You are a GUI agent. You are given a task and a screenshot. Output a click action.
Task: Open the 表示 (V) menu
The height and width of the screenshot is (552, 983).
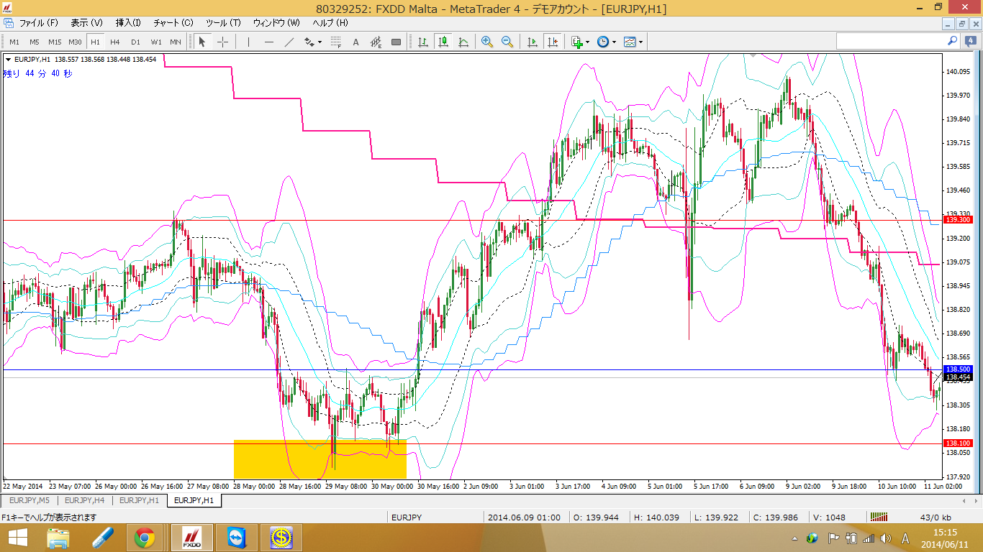coord(86,23)
